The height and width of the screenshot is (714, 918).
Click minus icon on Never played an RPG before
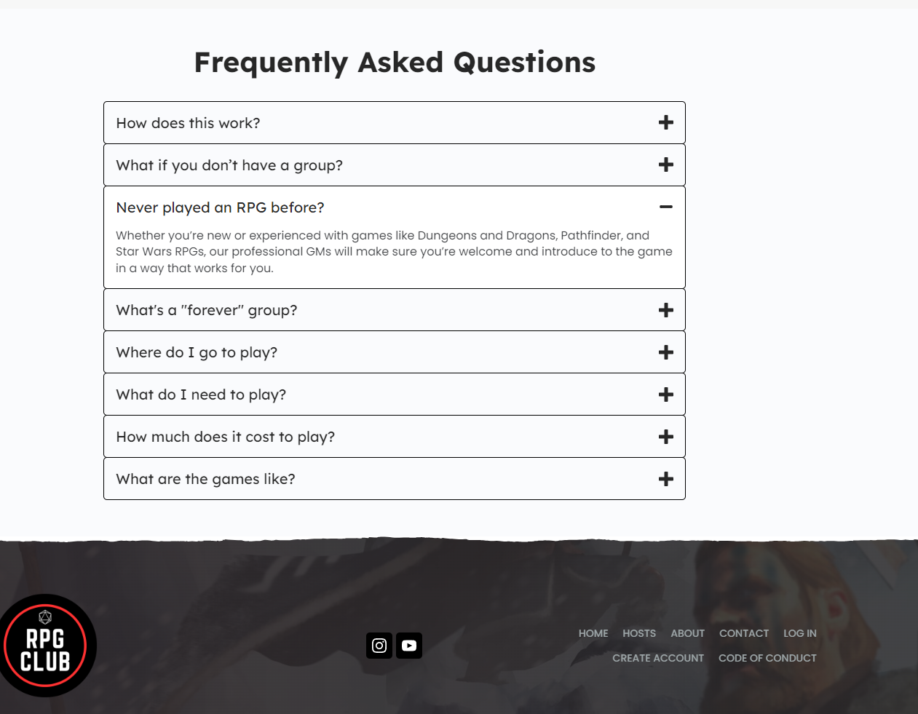pyautogui.click(x=665, y=207)
